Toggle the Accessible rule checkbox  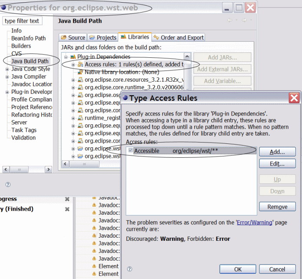pyautogui.click(x=131, y=150)
